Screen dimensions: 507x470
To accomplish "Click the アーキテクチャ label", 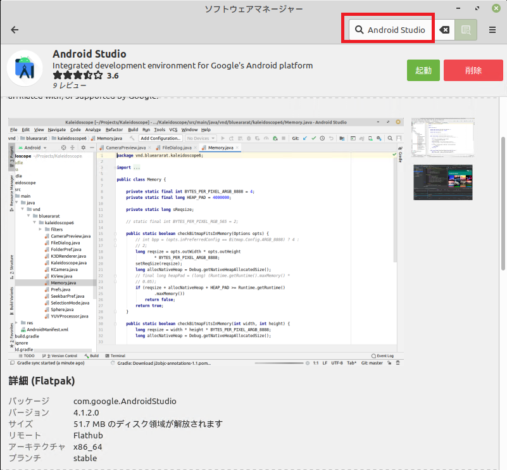I will point(37,447).
